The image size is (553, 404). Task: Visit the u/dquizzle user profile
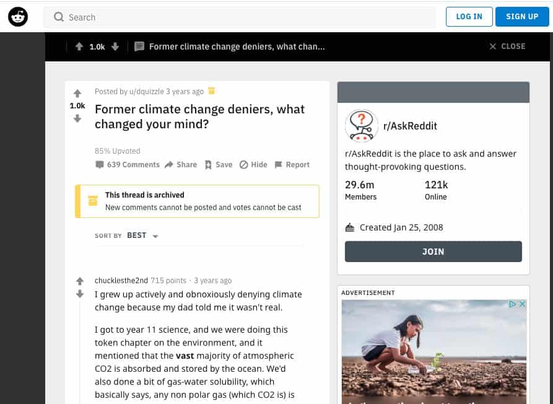tap(147, 92)
